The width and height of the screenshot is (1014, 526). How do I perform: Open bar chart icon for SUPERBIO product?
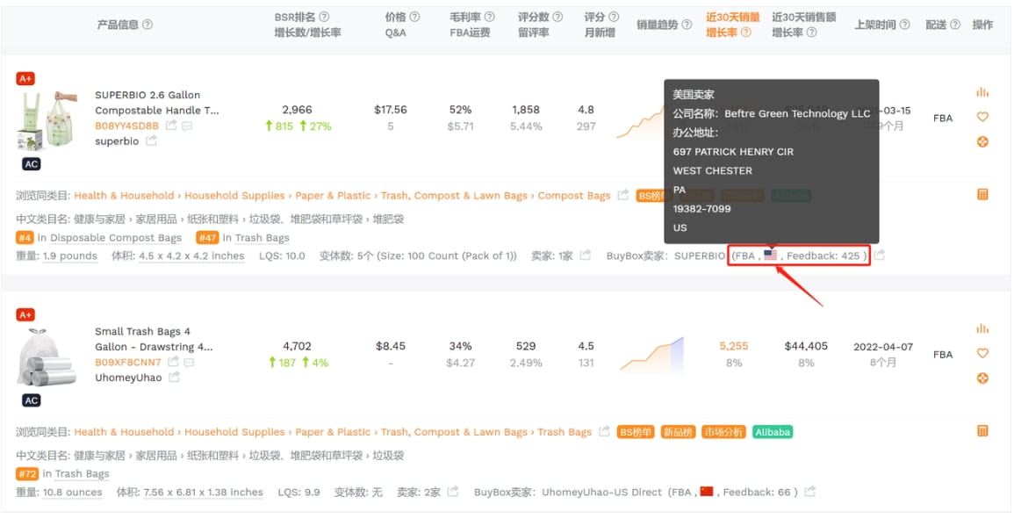point(982,92)
